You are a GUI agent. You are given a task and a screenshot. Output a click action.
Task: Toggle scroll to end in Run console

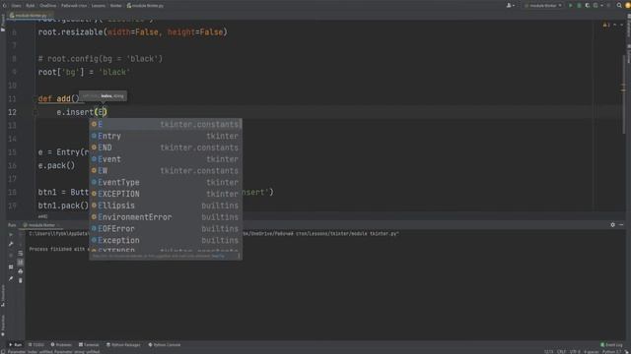point(20,263)
